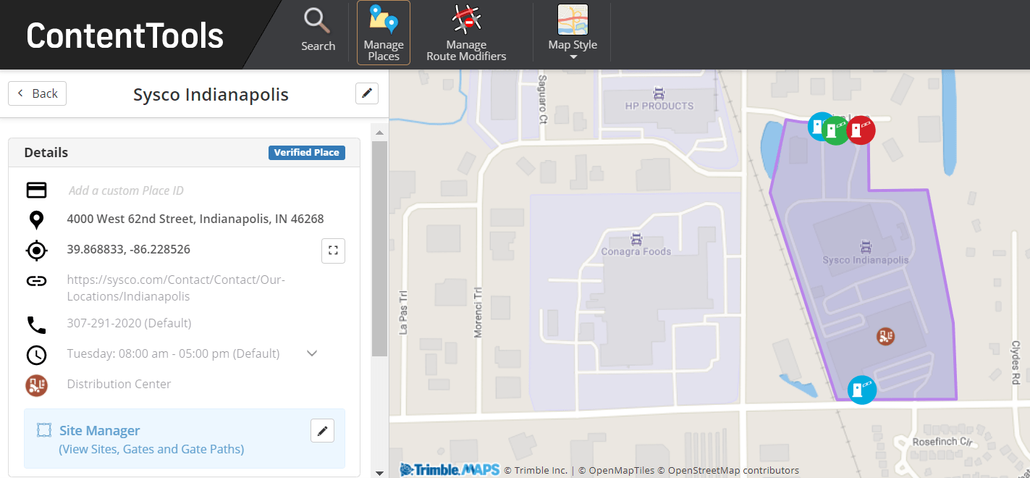Image resolution: width=1030 pixels, height=478 pixels.
Task: Open OpenStreetMap contributors attribution link
Action: click(729, 471)
